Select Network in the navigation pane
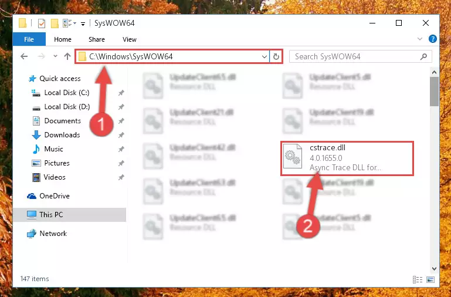This screenshot has height=297, width=451. pyautogui.click(x=53, y=234)
